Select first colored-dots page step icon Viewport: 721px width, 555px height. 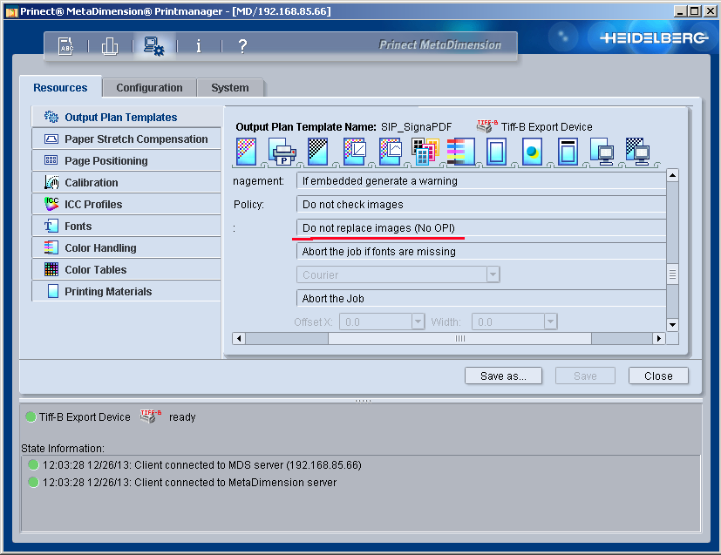click(246, 152)
